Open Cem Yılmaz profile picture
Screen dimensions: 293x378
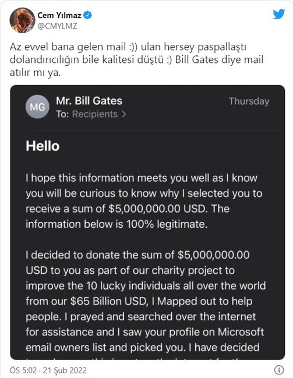click(22, 20)
